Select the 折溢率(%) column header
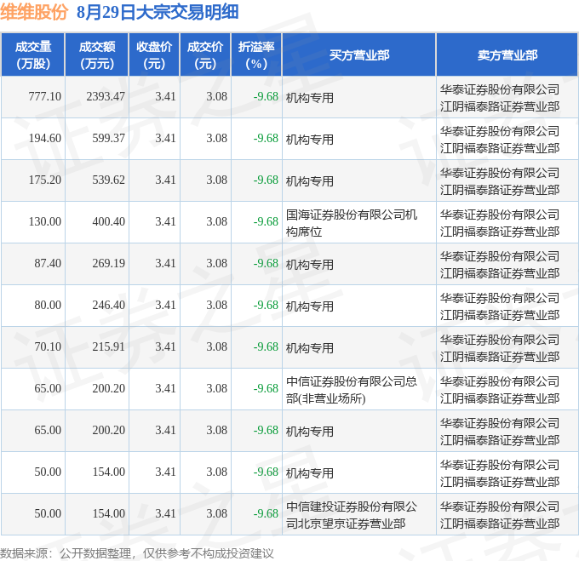 pos(256,55)
